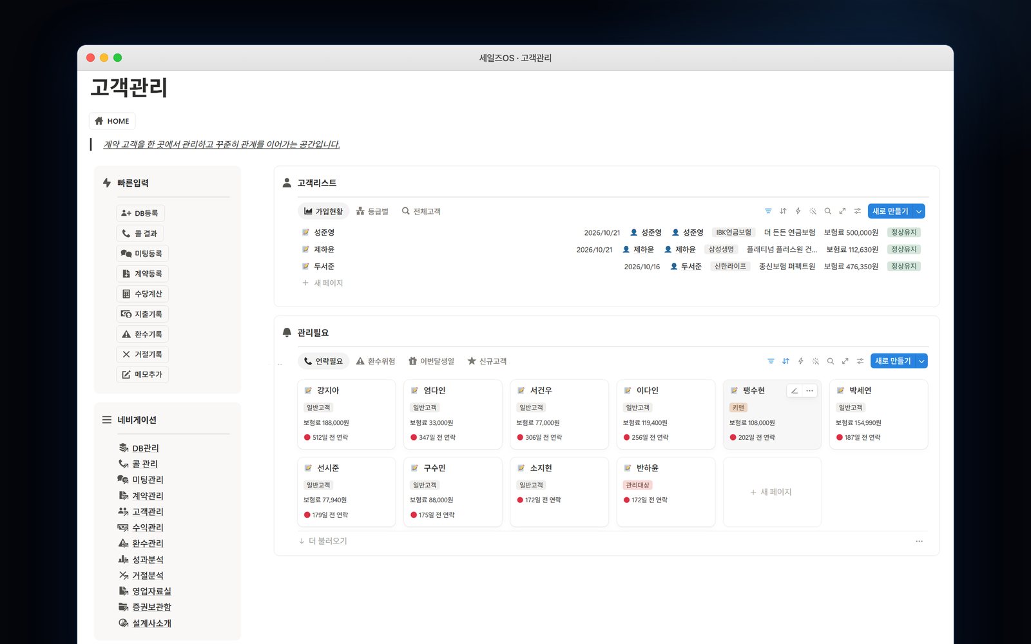
Task: Click the filter icon in 고객리스트 toolbar
Action: pyautogui.click(x=768, y=211)
